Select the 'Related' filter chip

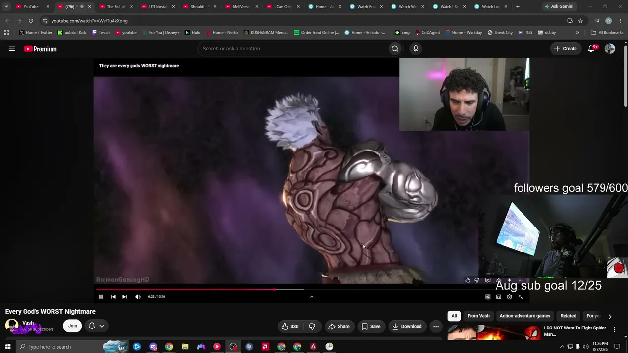568,316
